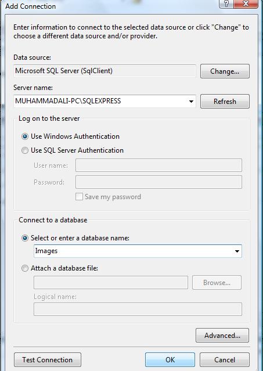
Task: Click the title bar help question mark
Action: [226, 4]
